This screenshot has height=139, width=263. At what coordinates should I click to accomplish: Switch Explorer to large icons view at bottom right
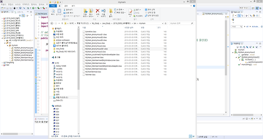click(194, 136)
